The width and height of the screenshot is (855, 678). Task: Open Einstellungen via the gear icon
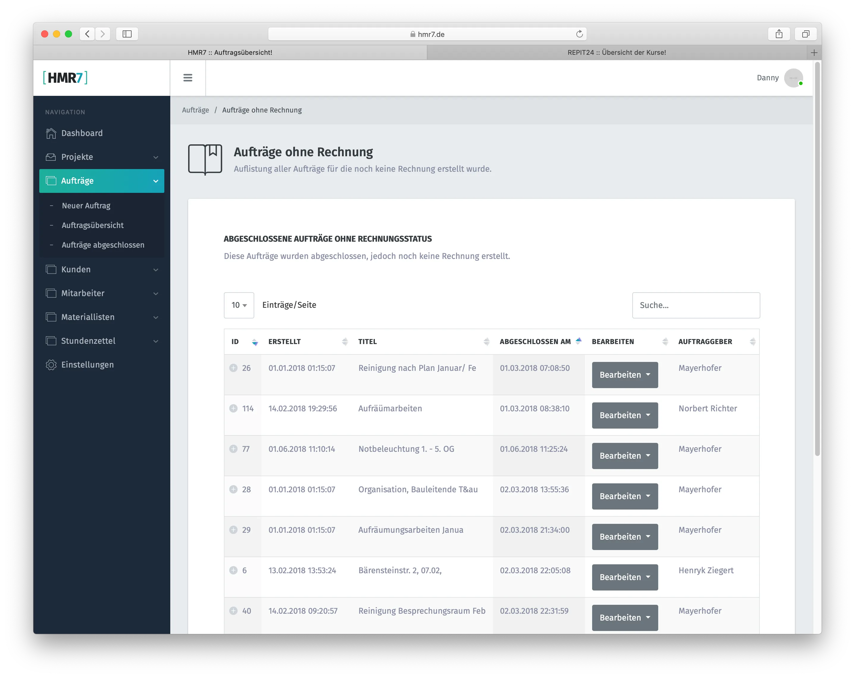click(x=51, y=364)
